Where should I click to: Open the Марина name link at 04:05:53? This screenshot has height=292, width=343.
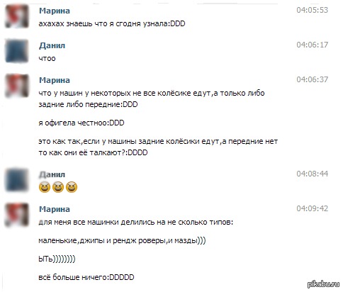[55, 11]
